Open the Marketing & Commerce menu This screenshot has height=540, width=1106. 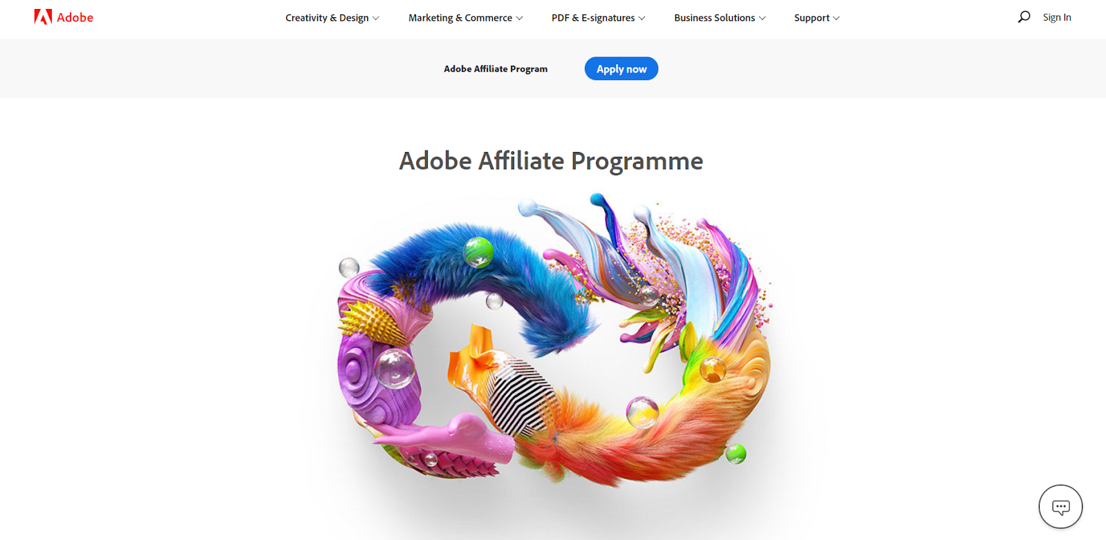tap(466, 18)
